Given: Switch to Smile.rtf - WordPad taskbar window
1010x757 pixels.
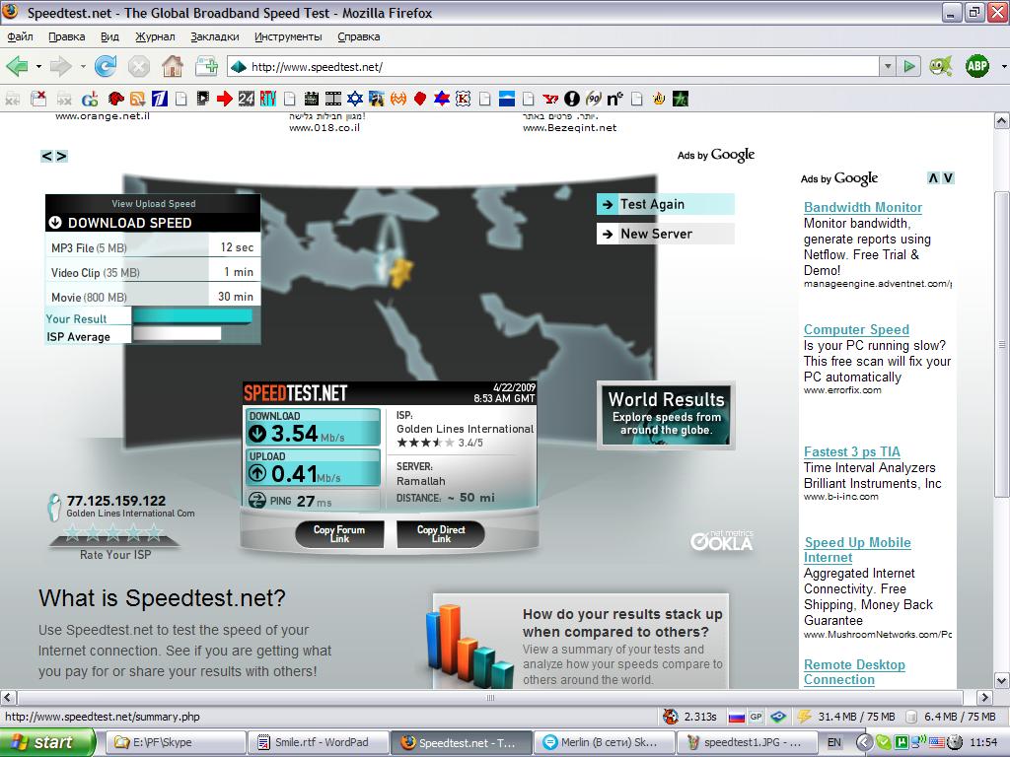Looking at the screenshot, I should [319, 743].
